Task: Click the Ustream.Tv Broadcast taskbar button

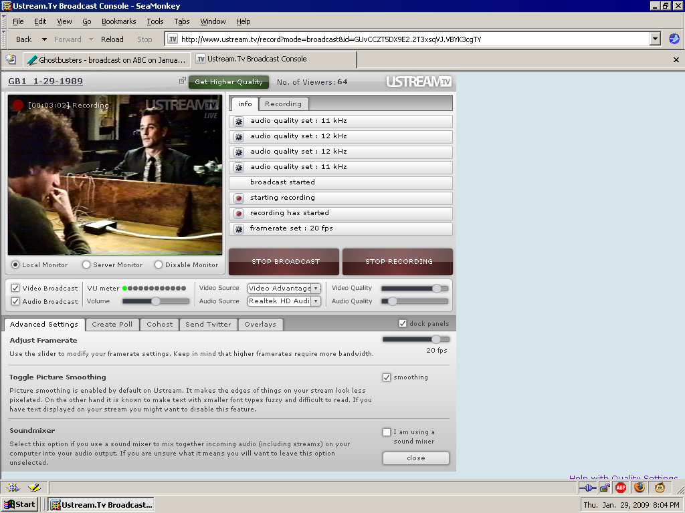Action: tap(102, 505)
